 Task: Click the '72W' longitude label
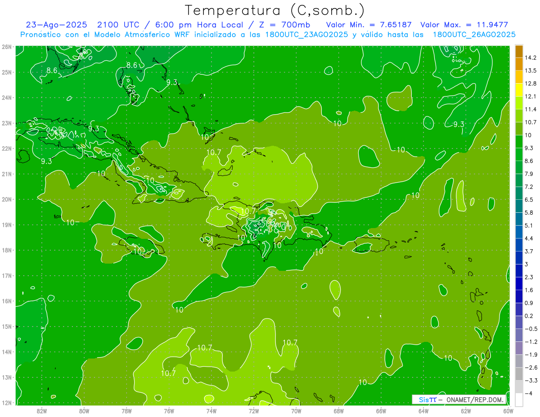click(x=254, y=411)
